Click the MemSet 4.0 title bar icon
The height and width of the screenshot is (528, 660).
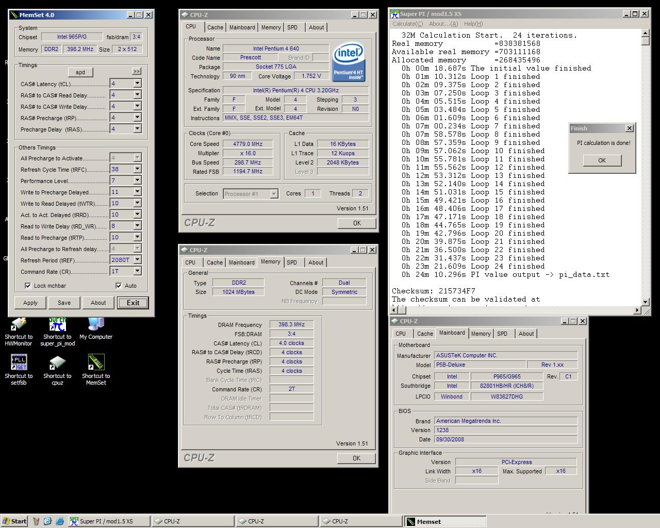click(14, 15)
